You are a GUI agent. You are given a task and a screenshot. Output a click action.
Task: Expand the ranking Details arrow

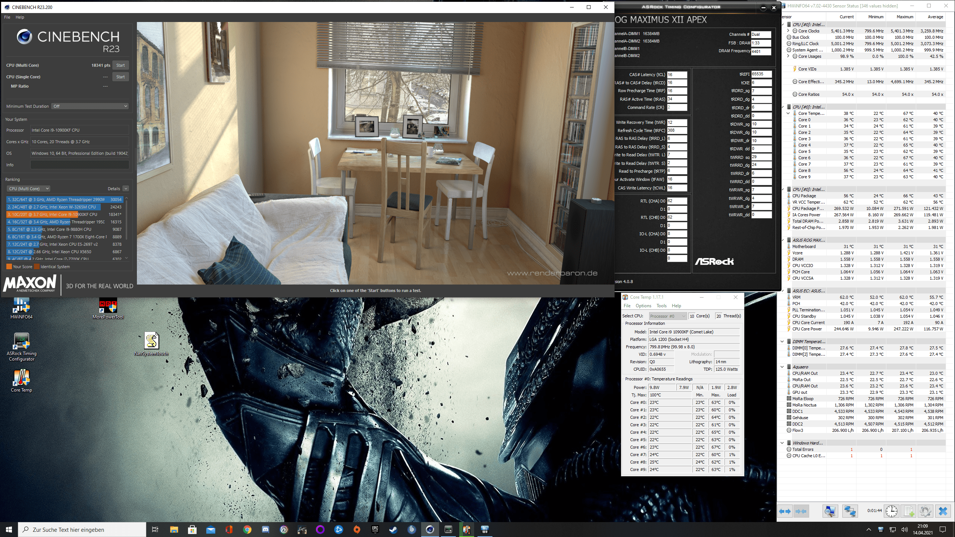126,189
